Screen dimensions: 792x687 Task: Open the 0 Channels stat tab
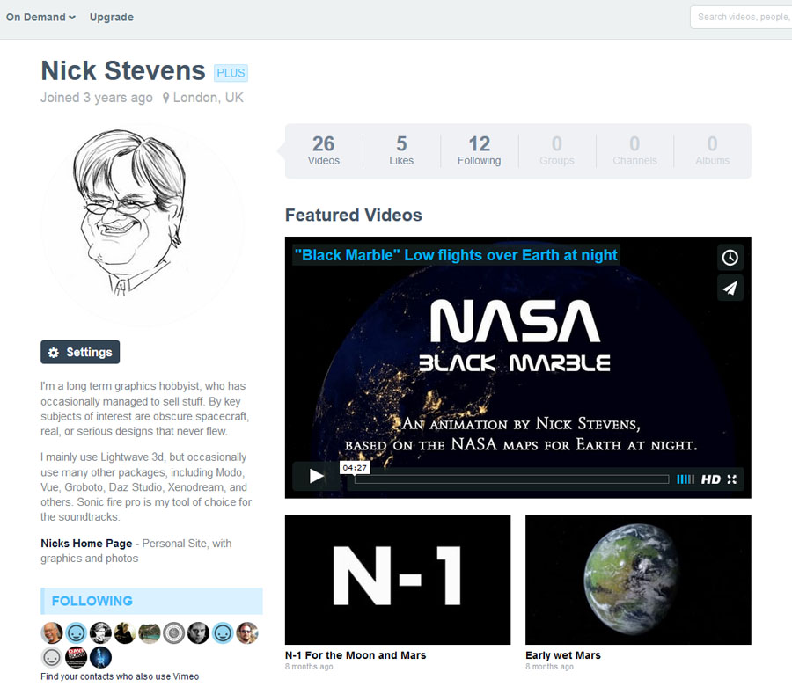pos(634,150)
